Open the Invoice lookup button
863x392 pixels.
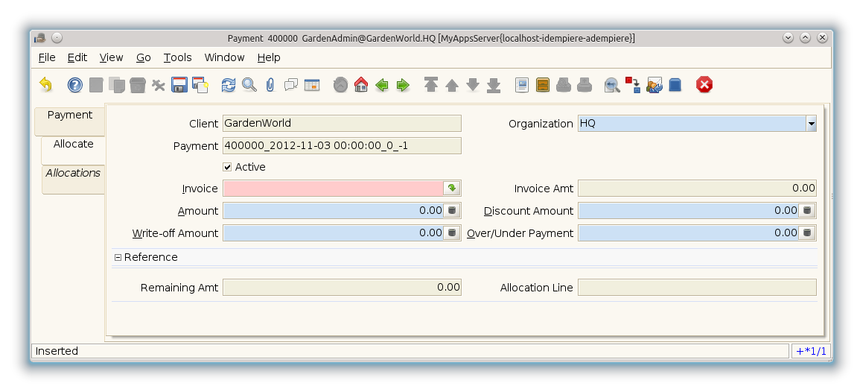point(452,189)
